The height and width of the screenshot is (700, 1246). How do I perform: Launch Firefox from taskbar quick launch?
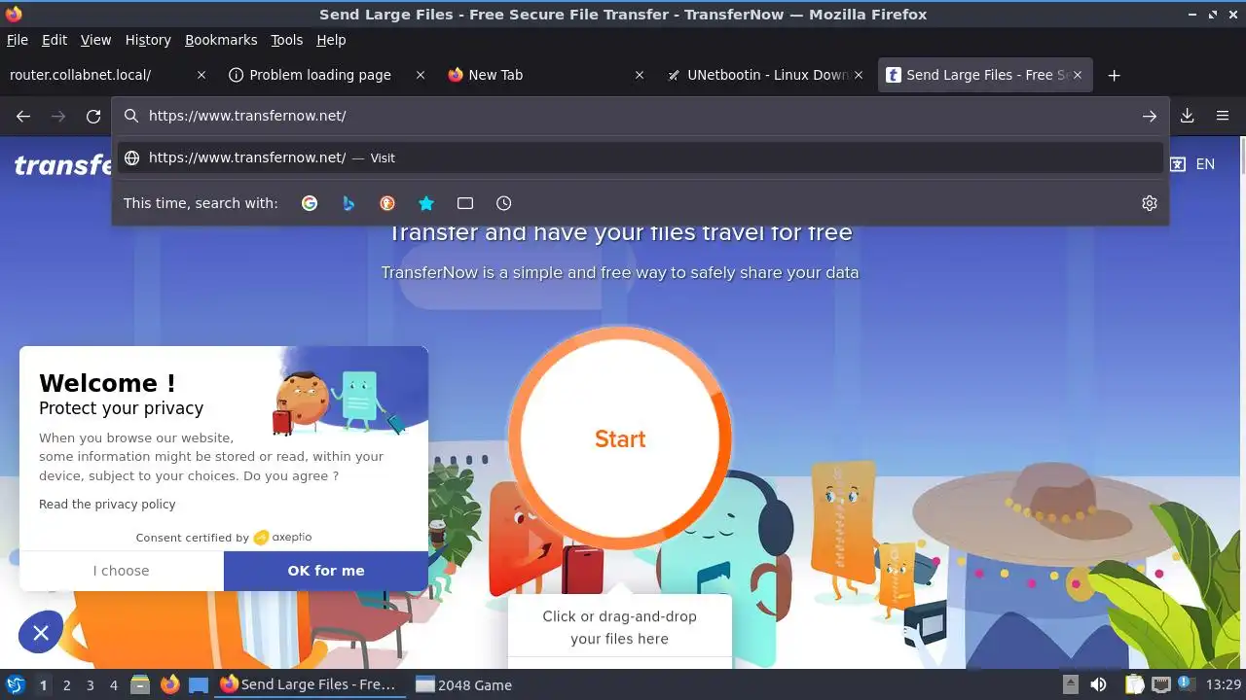tap(169, 684)
